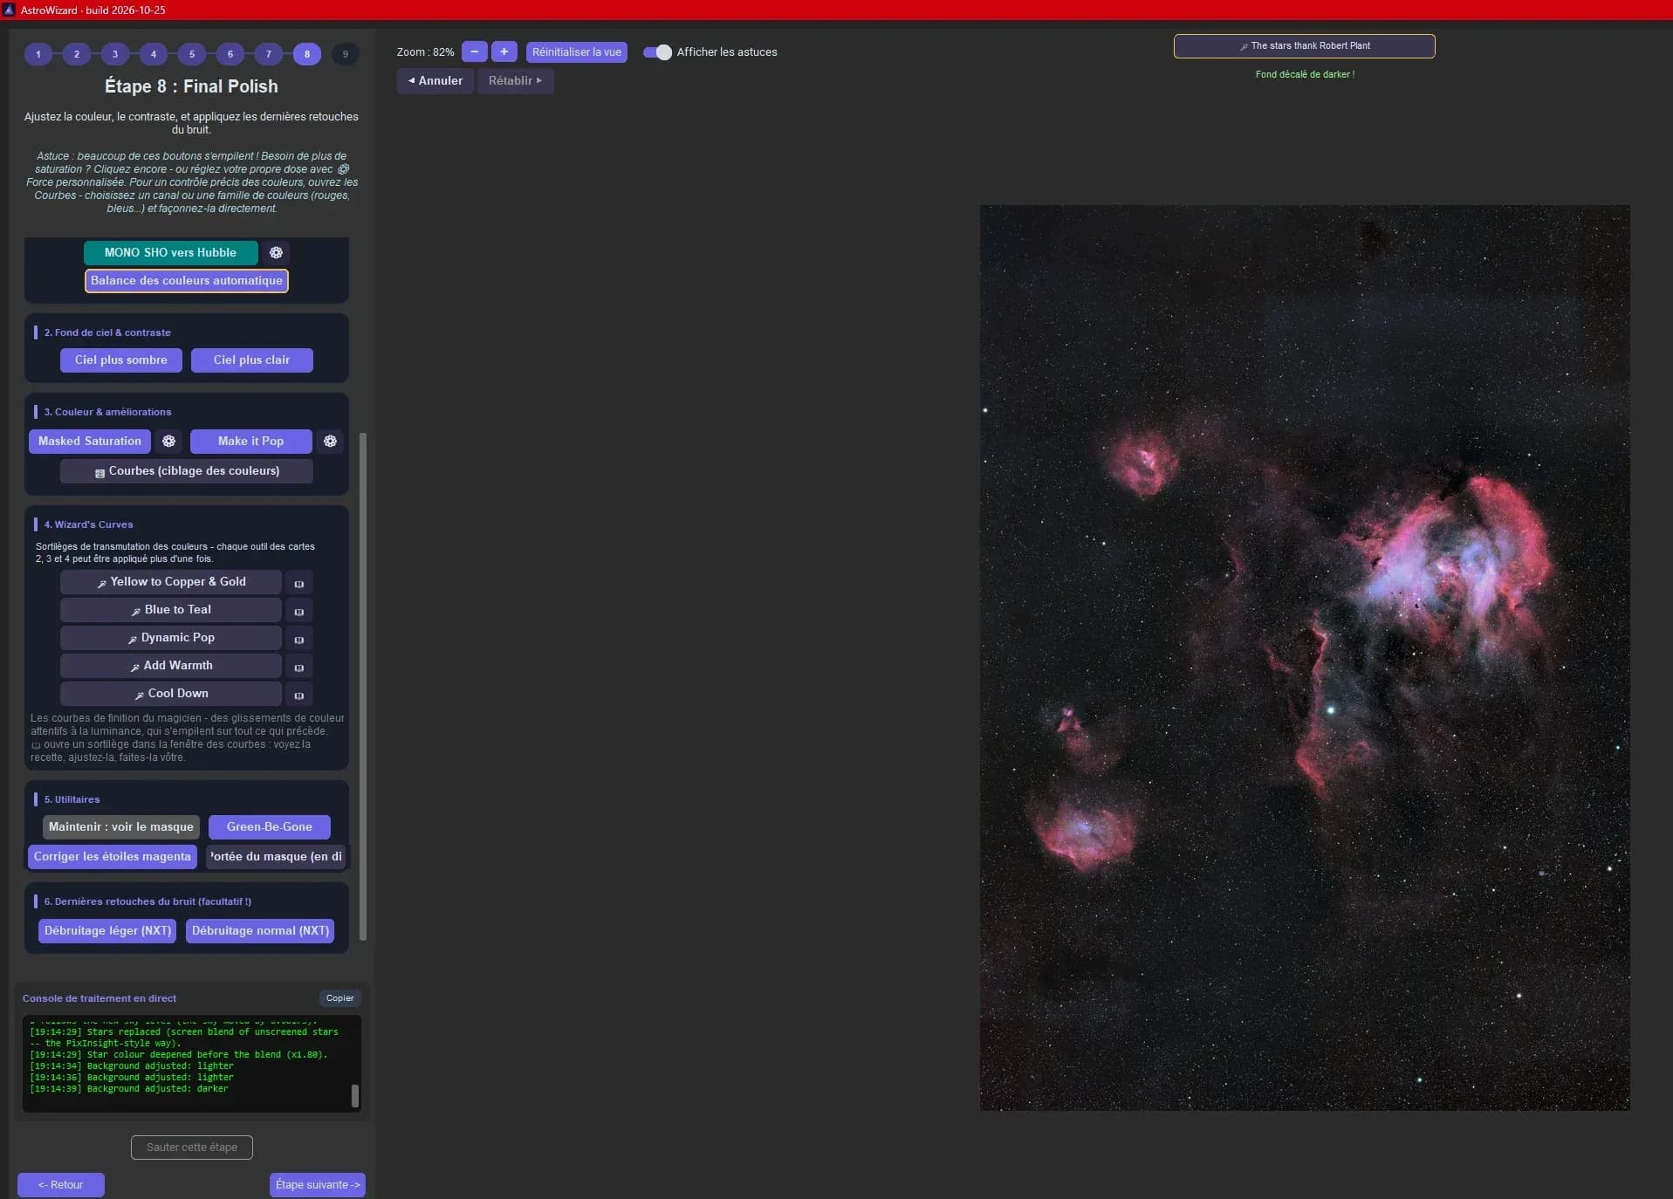Apply Débruitage léger (NXT)
The image size is (1673, 1199).
click(107, 931)
